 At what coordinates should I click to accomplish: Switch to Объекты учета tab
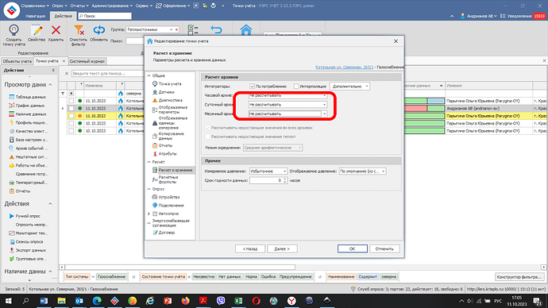pos(17,61)
